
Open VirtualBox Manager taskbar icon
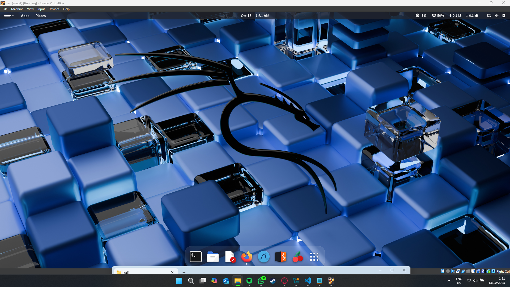tap(296, 281)
